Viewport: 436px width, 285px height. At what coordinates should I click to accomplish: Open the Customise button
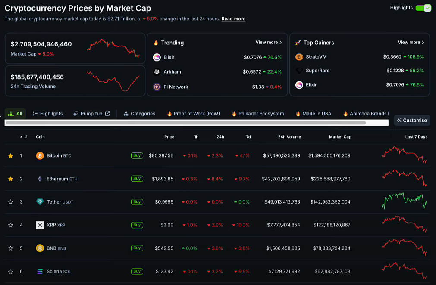point(412,121)
